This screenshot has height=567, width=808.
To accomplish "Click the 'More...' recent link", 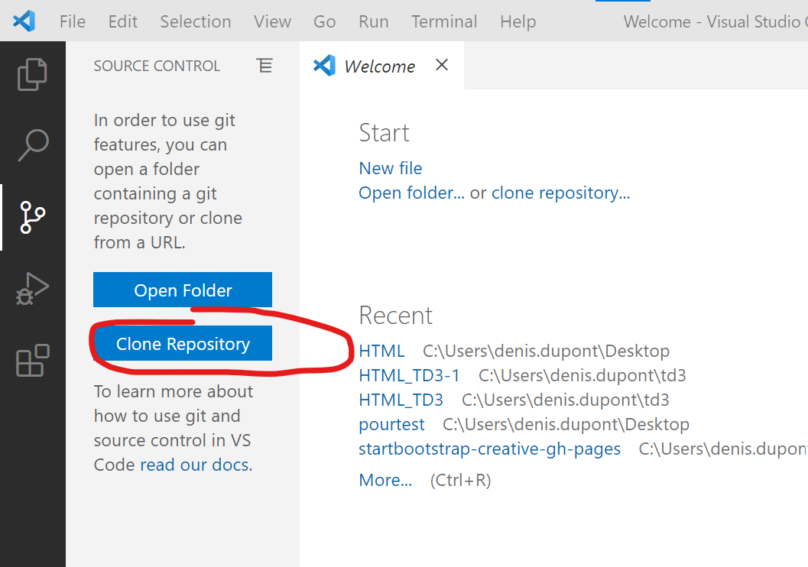I will 385,480.
